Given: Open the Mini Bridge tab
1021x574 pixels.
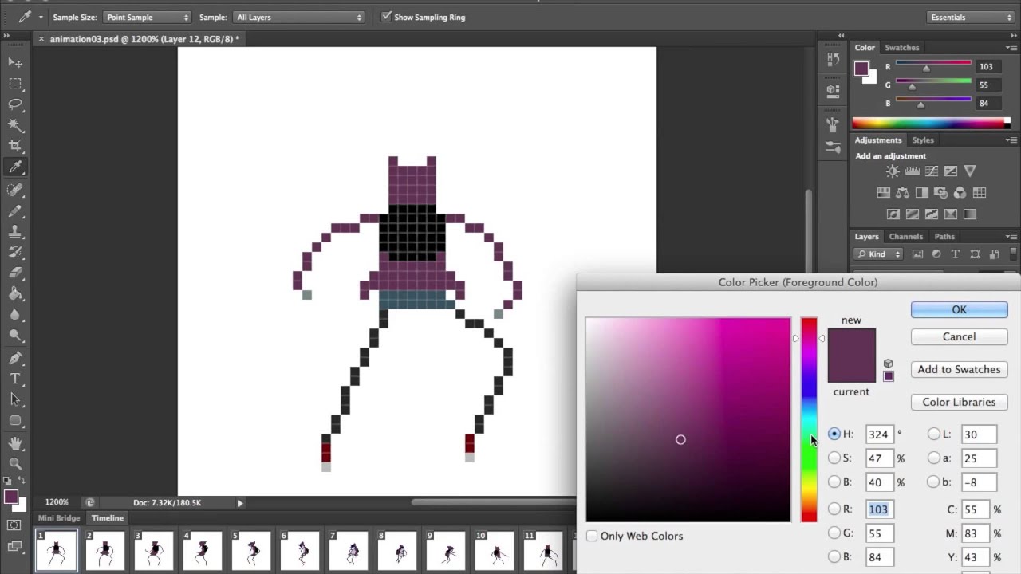Looking at the screenshot, I should click(x=59, y=517).
